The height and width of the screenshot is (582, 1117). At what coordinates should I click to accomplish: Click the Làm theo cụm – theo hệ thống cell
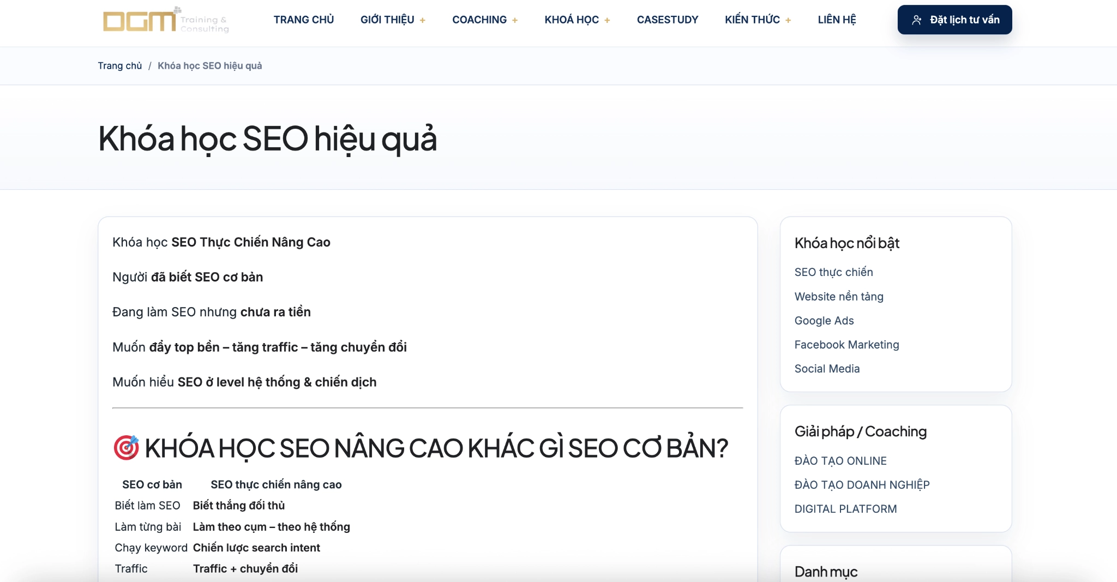272,527
